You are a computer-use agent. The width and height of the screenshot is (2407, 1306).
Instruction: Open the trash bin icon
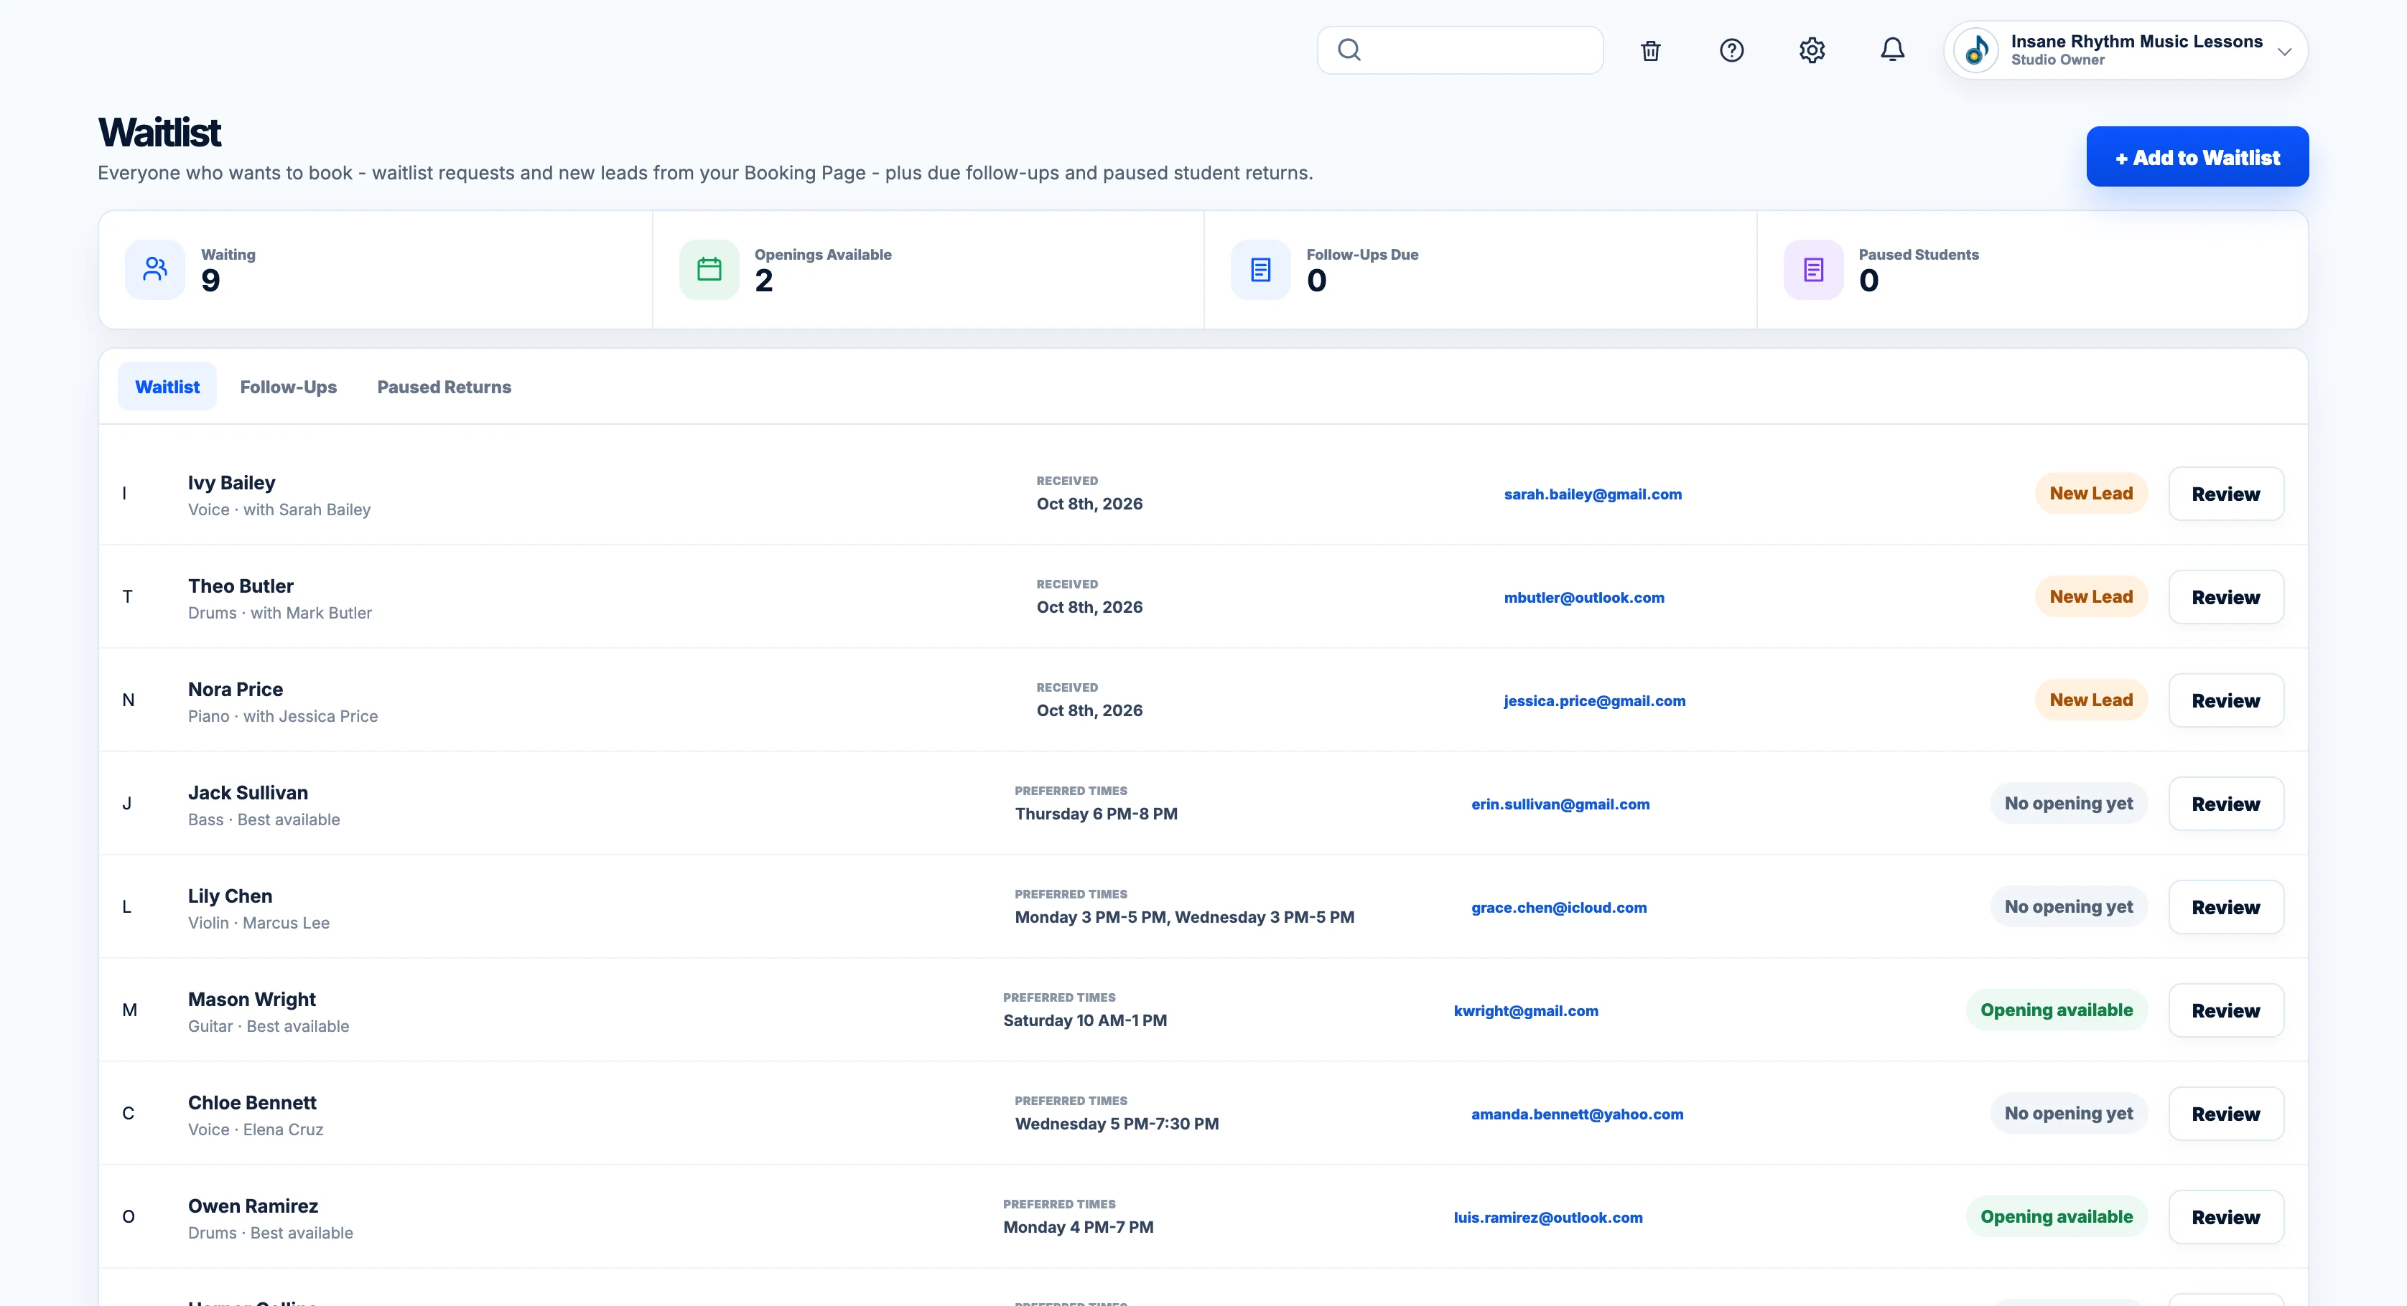[x=1651, y=50]
